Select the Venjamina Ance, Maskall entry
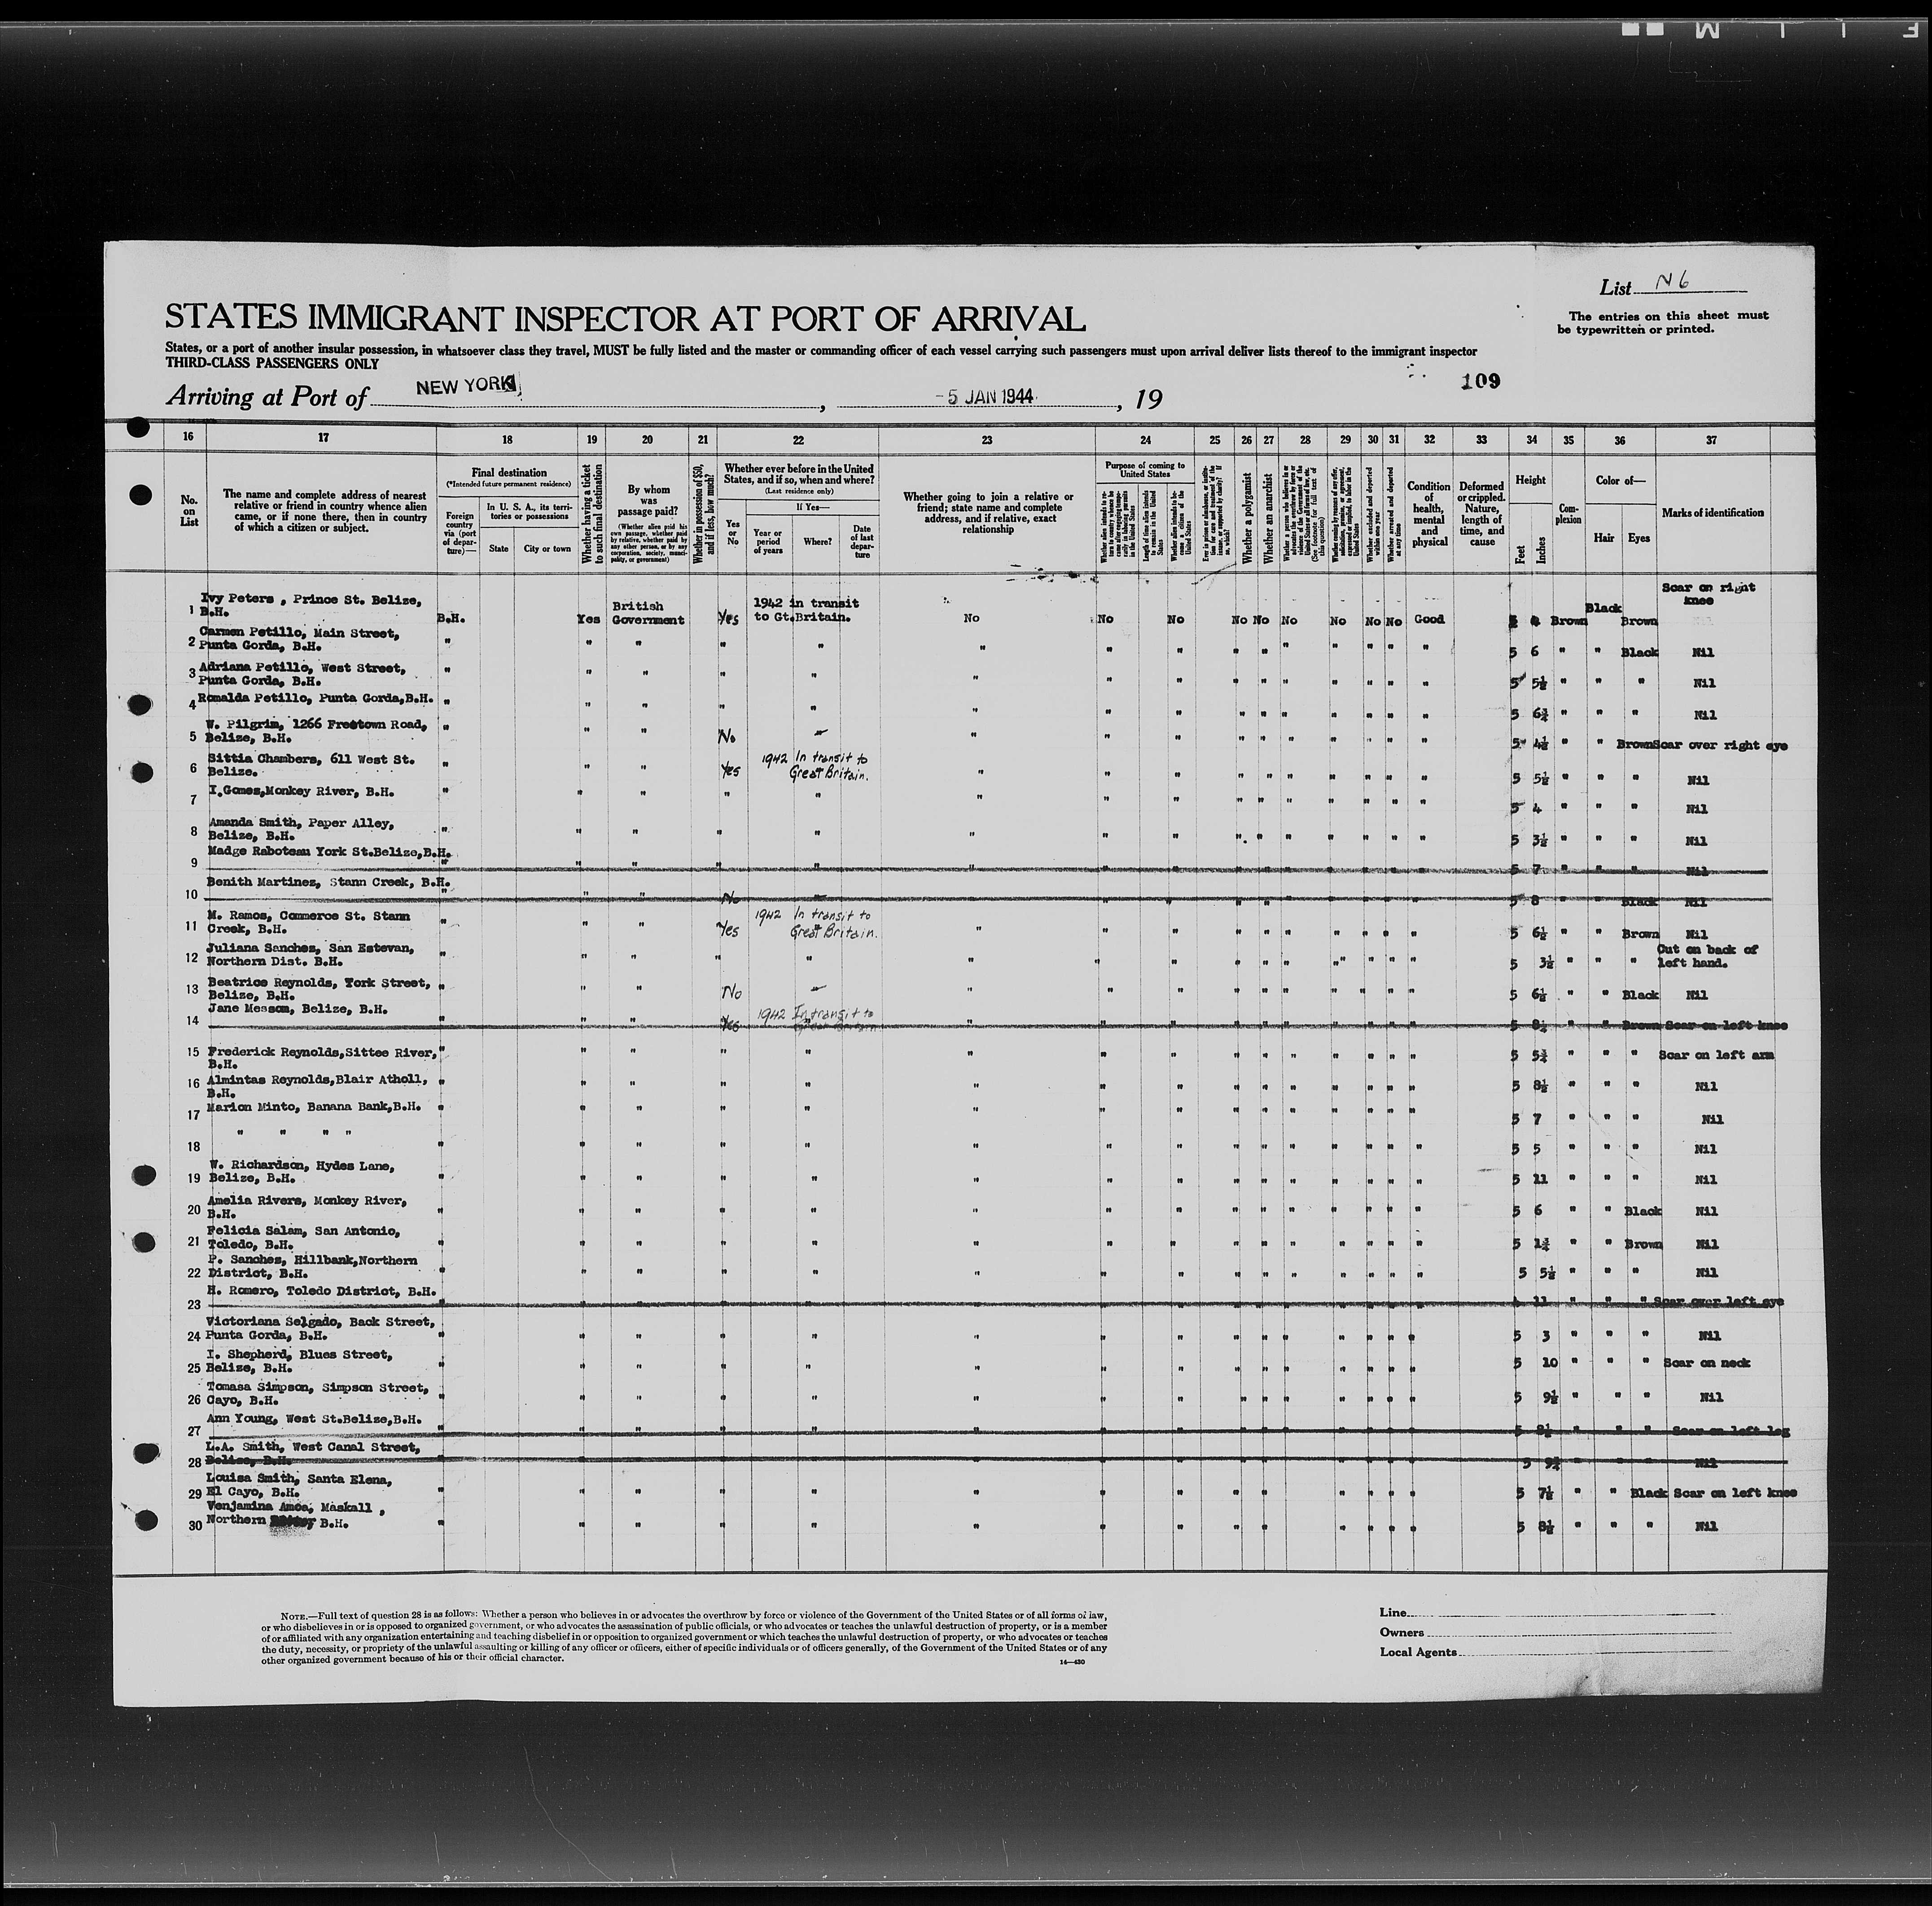 tap(296, 1516)
